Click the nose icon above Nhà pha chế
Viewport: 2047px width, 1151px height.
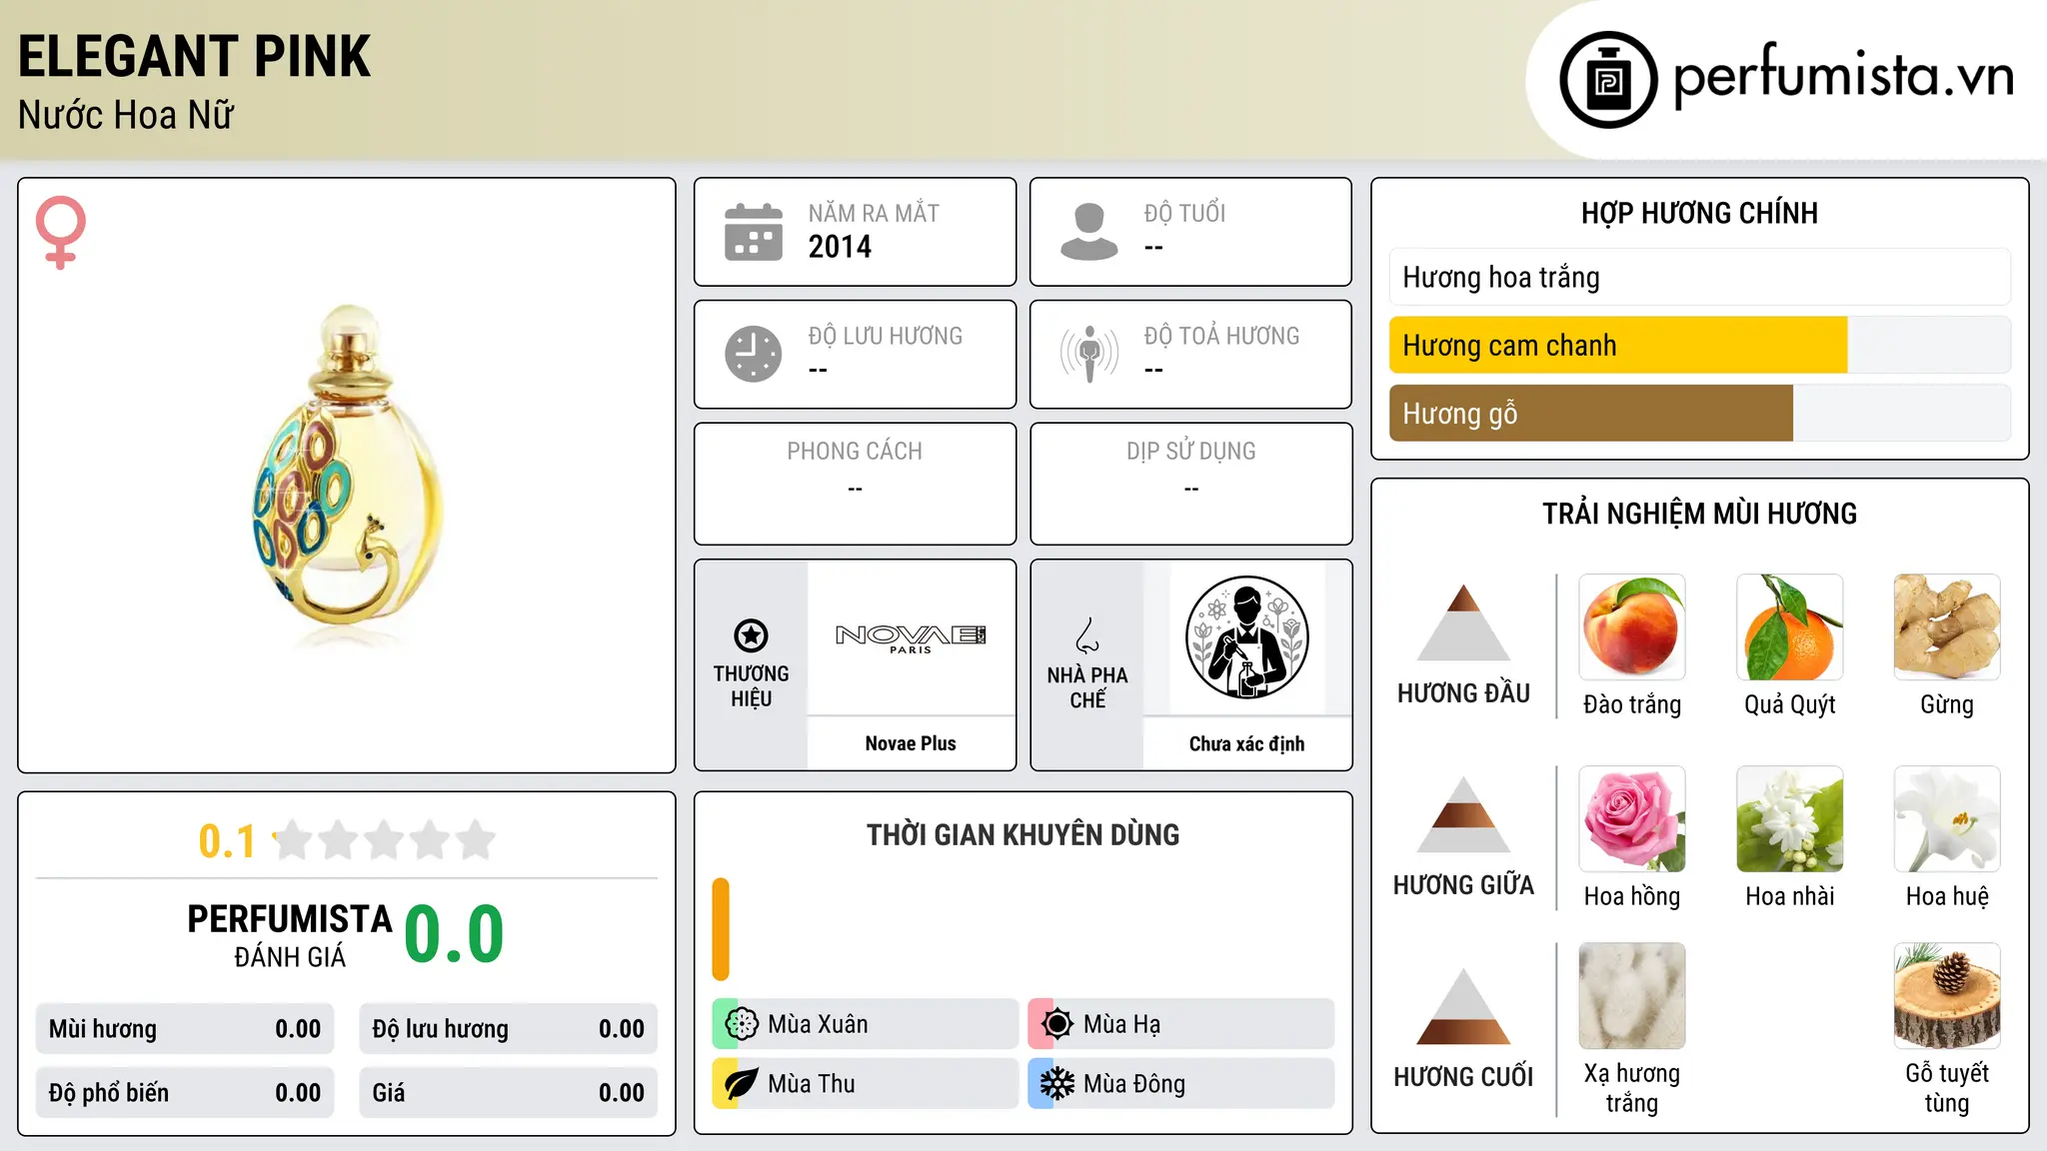pos(1087,635)
